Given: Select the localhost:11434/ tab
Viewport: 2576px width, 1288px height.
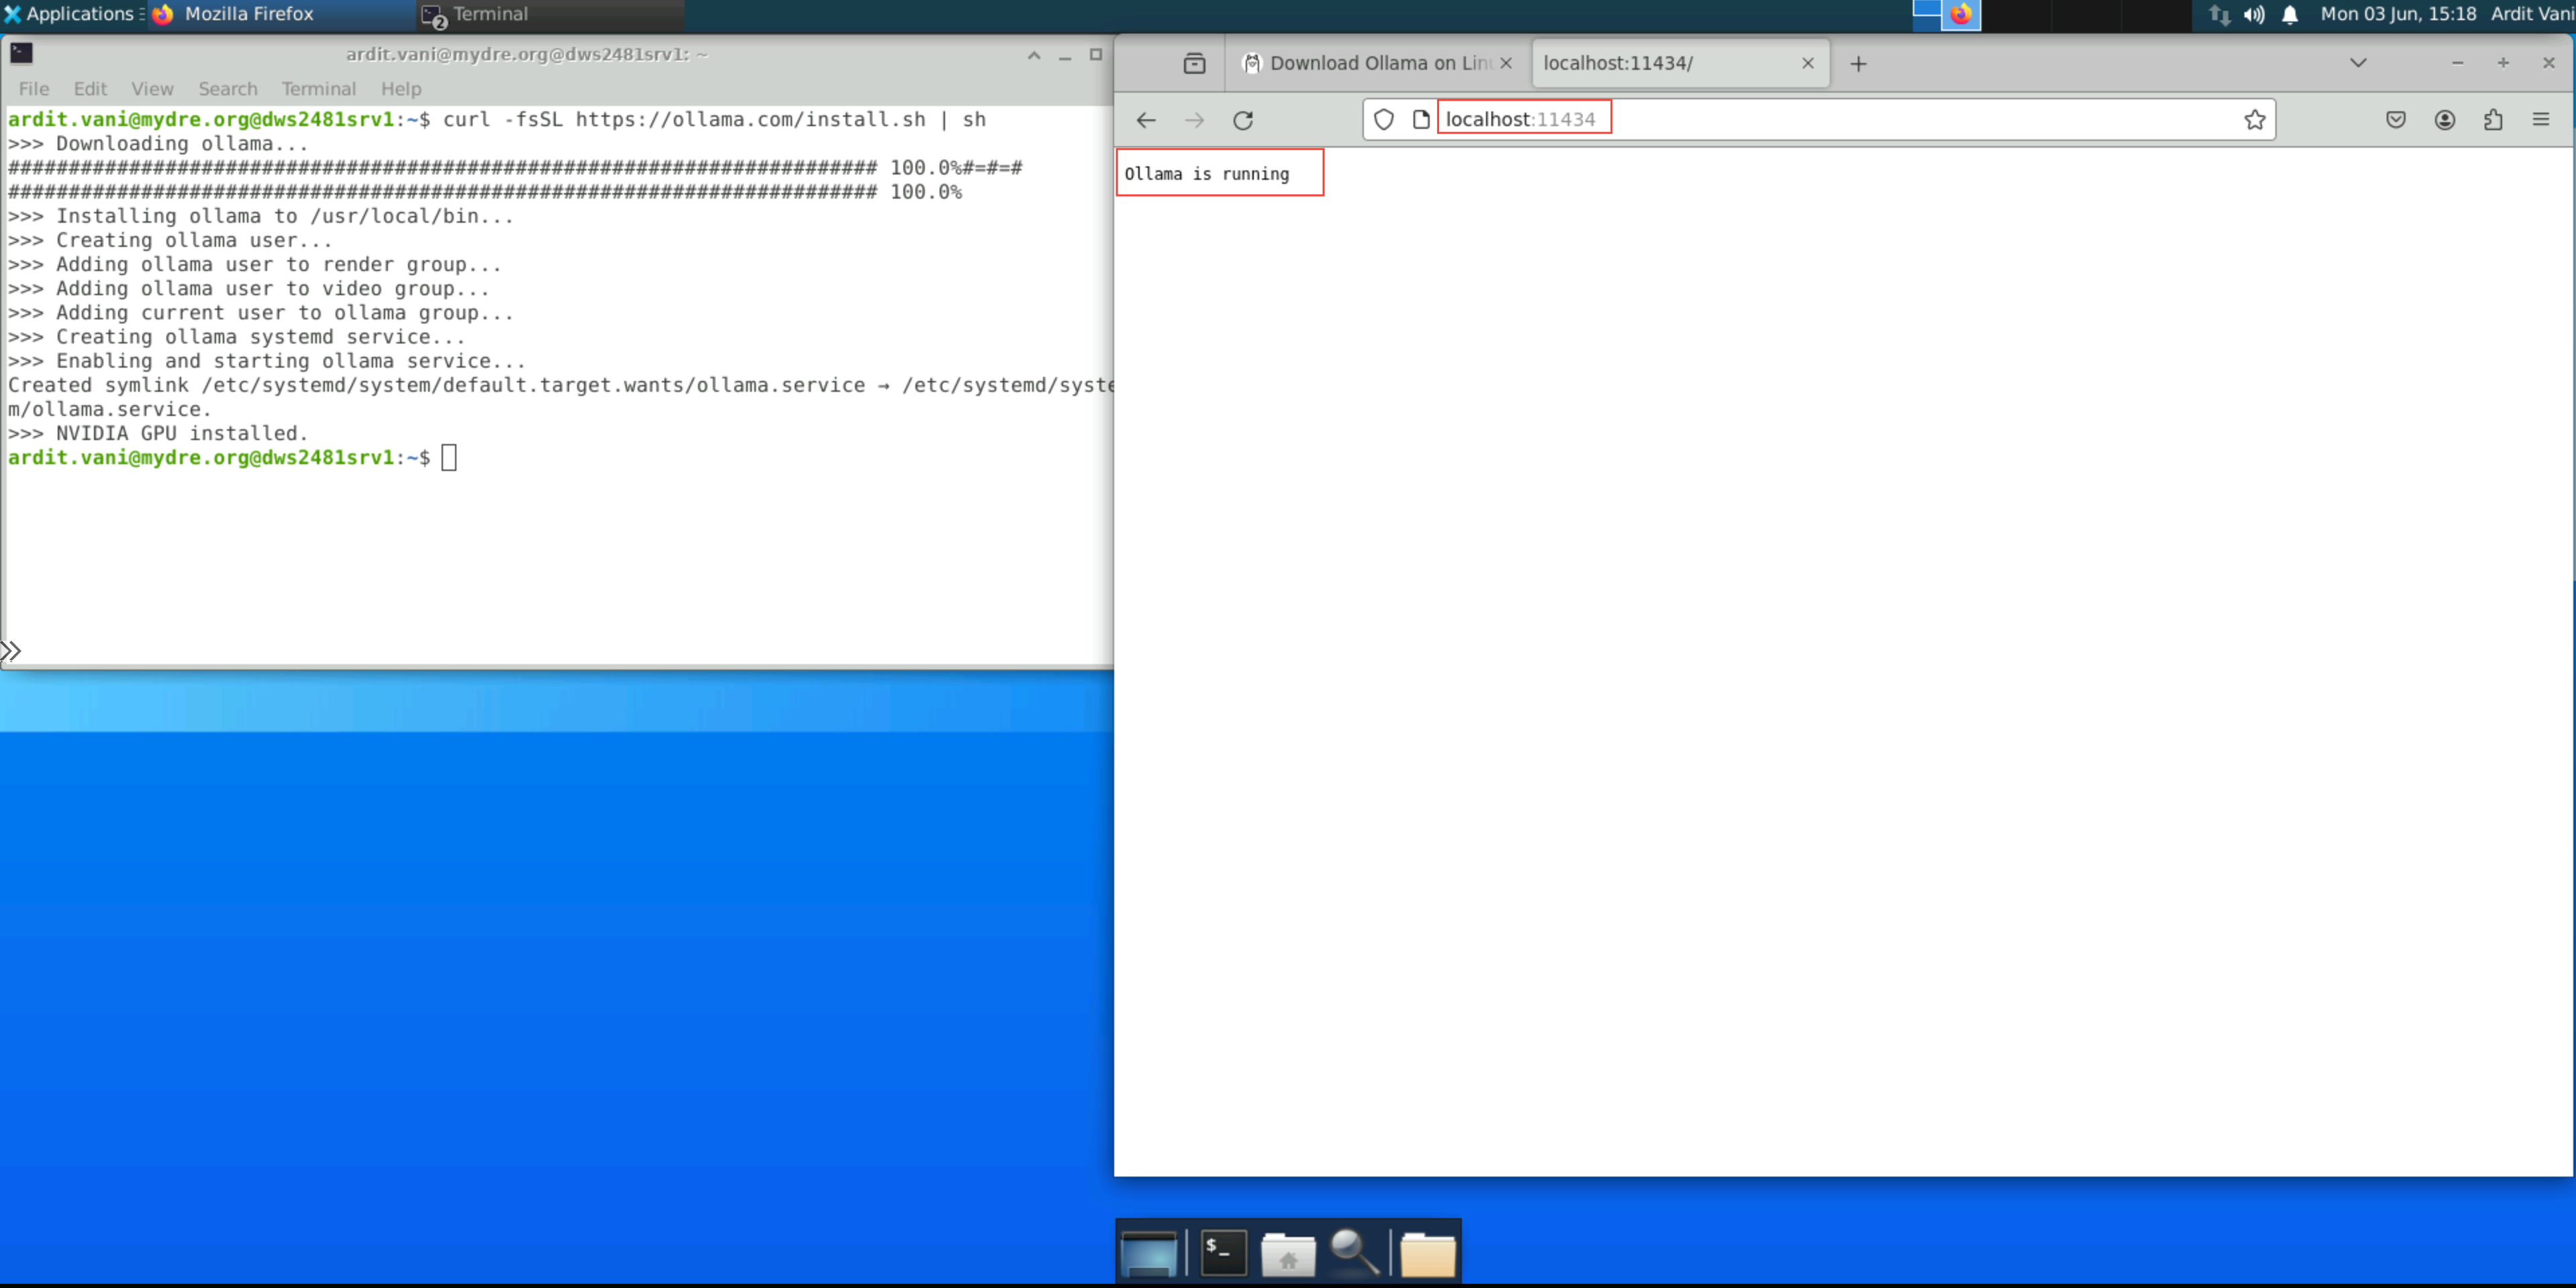Looking at the screenshot, I should (1680, 63).
